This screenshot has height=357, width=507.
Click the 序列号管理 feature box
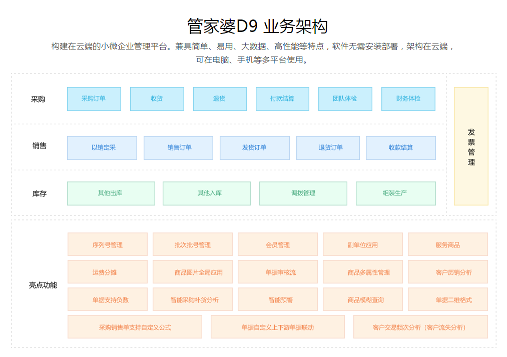click(108, 244)
